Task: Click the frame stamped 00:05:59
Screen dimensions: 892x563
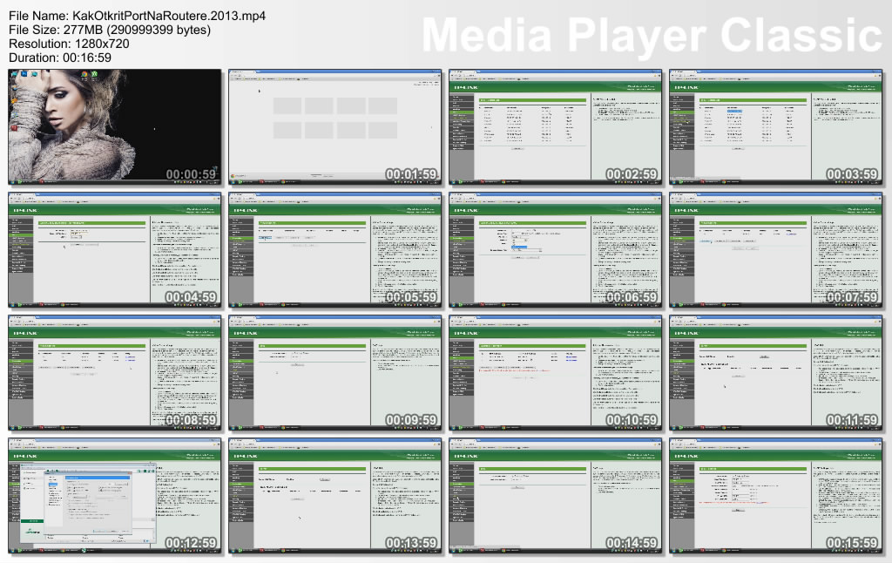Action: [335, 249]
